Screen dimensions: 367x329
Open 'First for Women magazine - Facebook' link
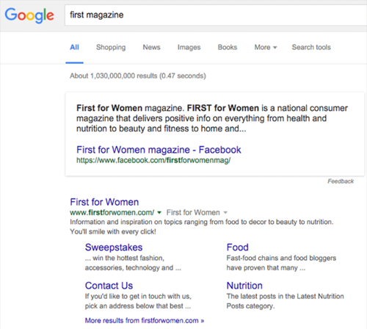[159, 150]
